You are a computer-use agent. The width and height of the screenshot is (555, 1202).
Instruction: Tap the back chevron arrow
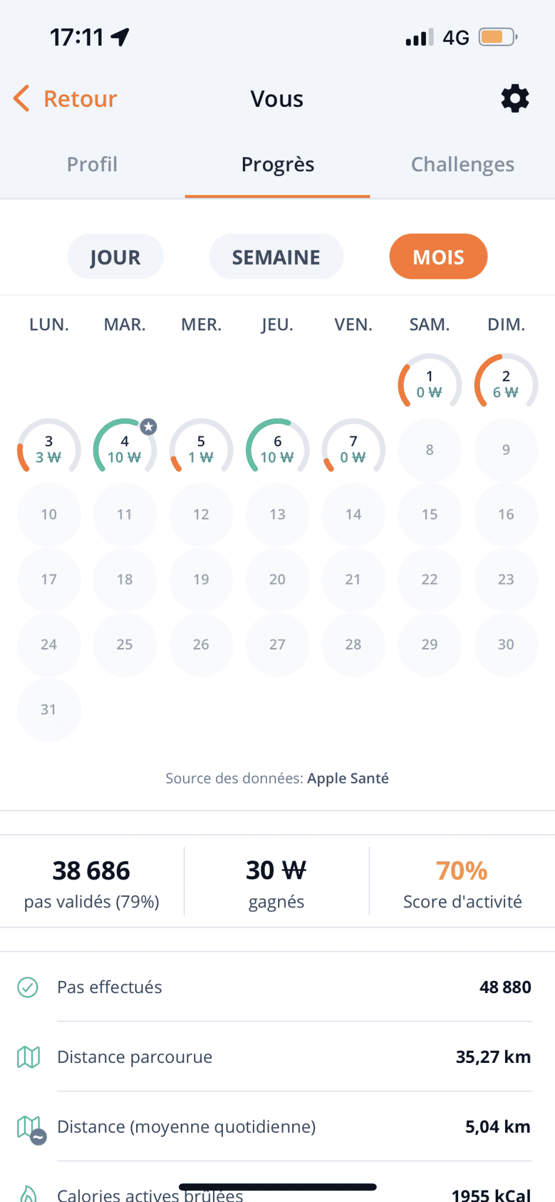click(22, 99)
